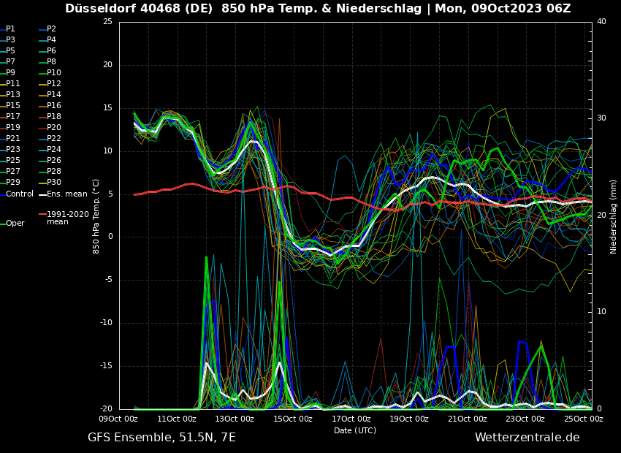Select the P1 member in the legend
The width and height of the screenshot is (621, 453).
pyautogui.click(x=10, y=28)
